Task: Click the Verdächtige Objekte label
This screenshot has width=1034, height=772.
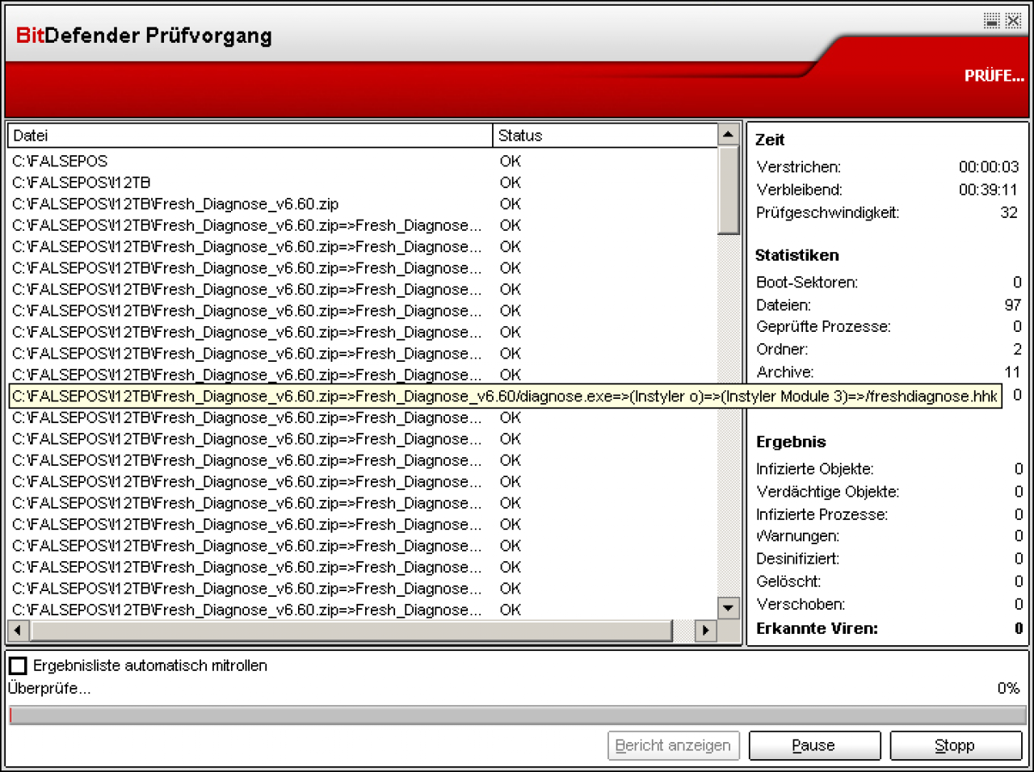Action: click(827, 492)
